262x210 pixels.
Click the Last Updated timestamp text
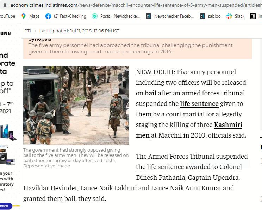pos(79,31)
